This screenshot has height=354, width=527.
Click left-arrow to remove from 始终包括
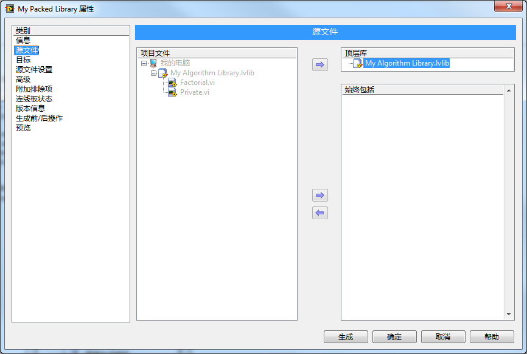[319, 213]
